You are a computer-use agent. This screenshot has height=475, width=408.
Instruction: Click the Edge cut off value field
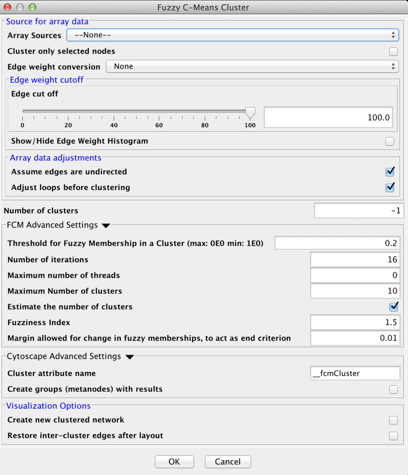pos(328,117)
